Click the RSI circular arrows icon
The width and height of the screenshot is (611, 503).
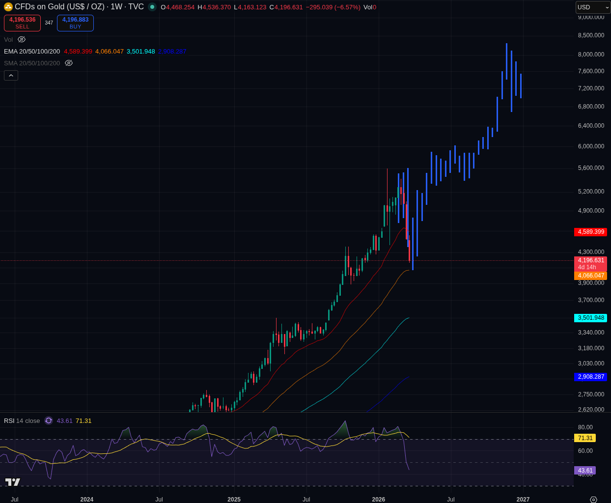click(49, 420)
